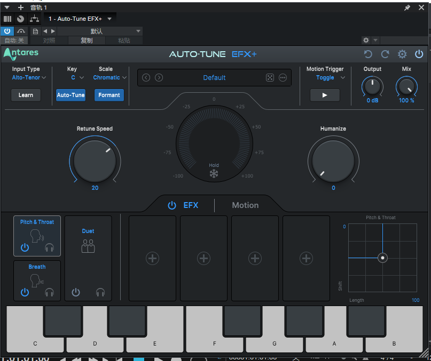
Task: Add effect in first empty slot
Action: (x=153, y=258)
